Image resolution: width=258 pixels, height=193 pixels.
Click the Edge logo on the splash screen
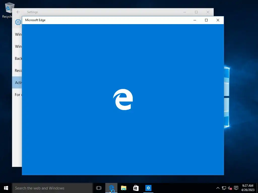[x=123, y=100]
